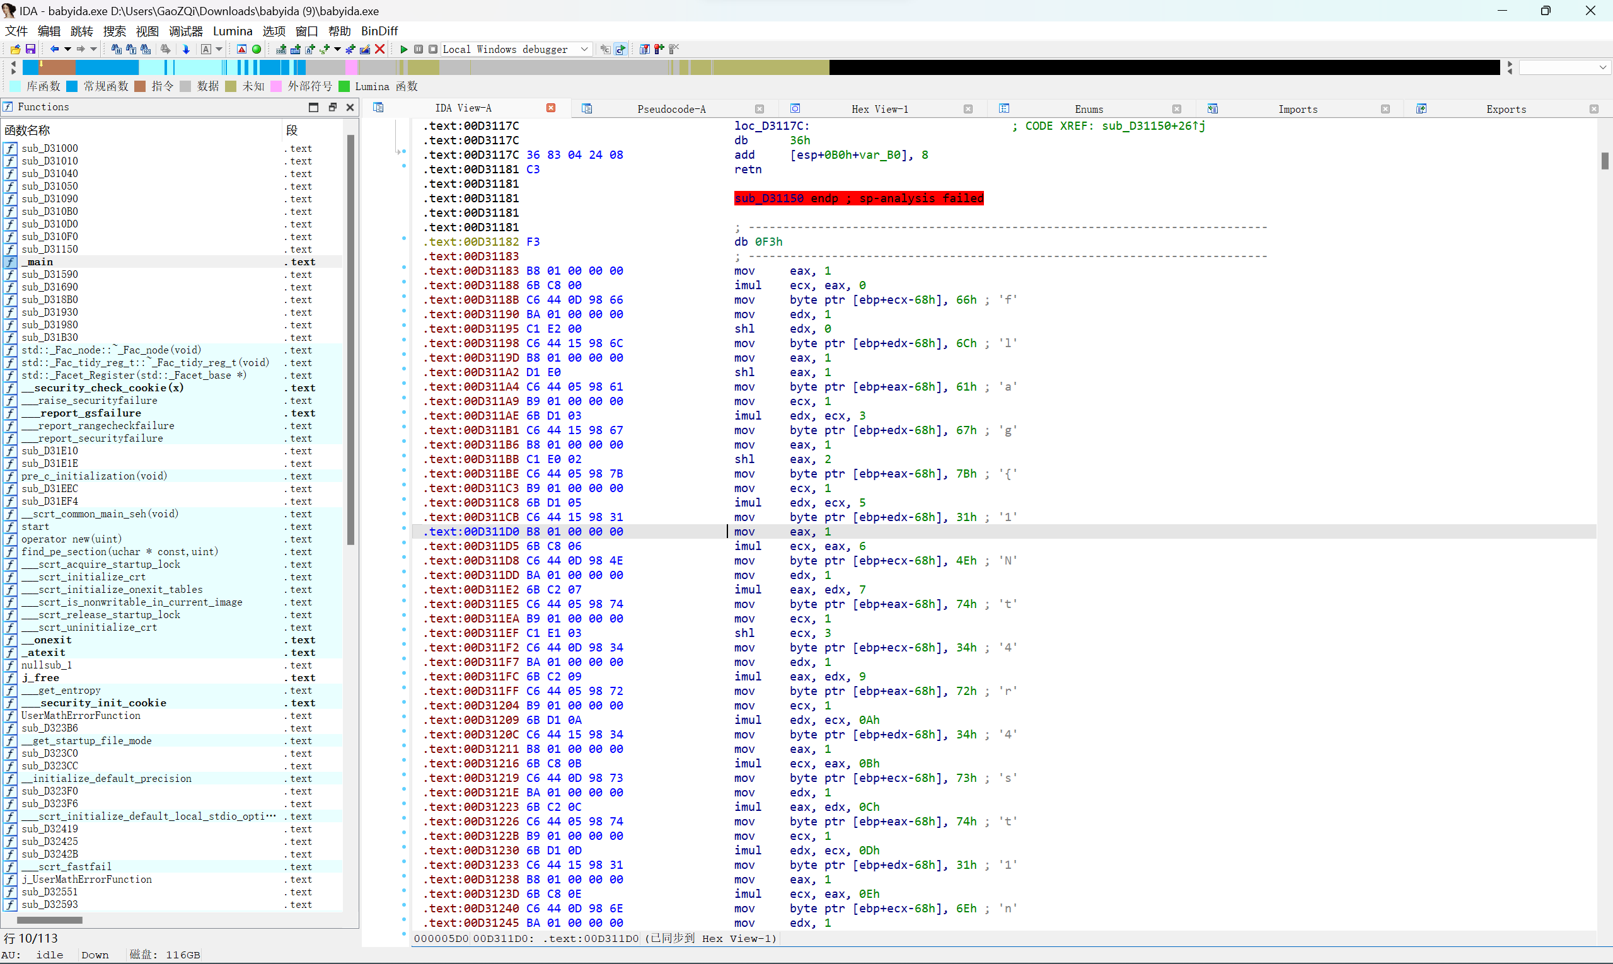Maximize the Functions panel
1613x964 pixels.
pyautogui.click(x=314, y=107)
